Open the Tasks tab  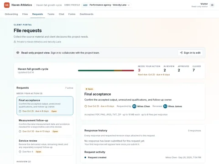(x=51, y=14)
